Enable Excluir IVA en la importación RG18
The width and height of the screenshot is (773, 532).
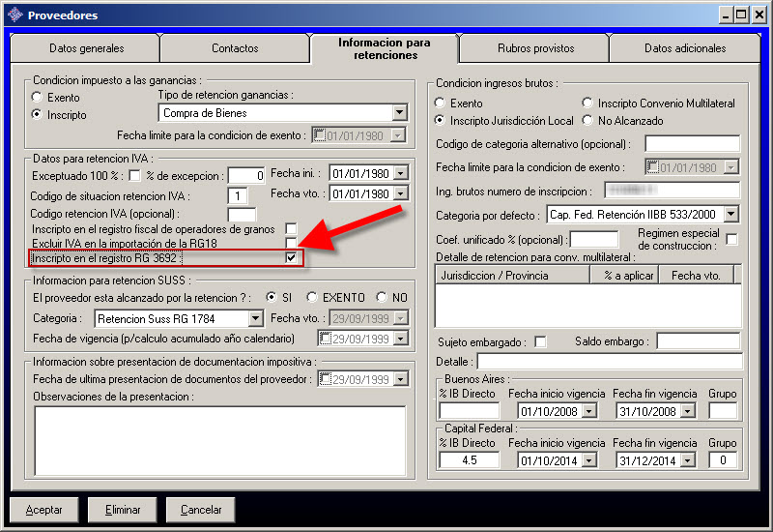[291, 243]
